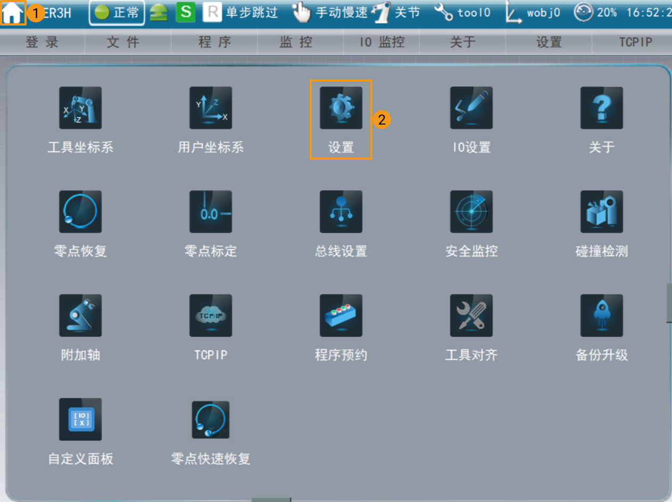Screen dimensions: 672x502
Task: Open the 程序 menu tab
Action: (x=214, y=43)
